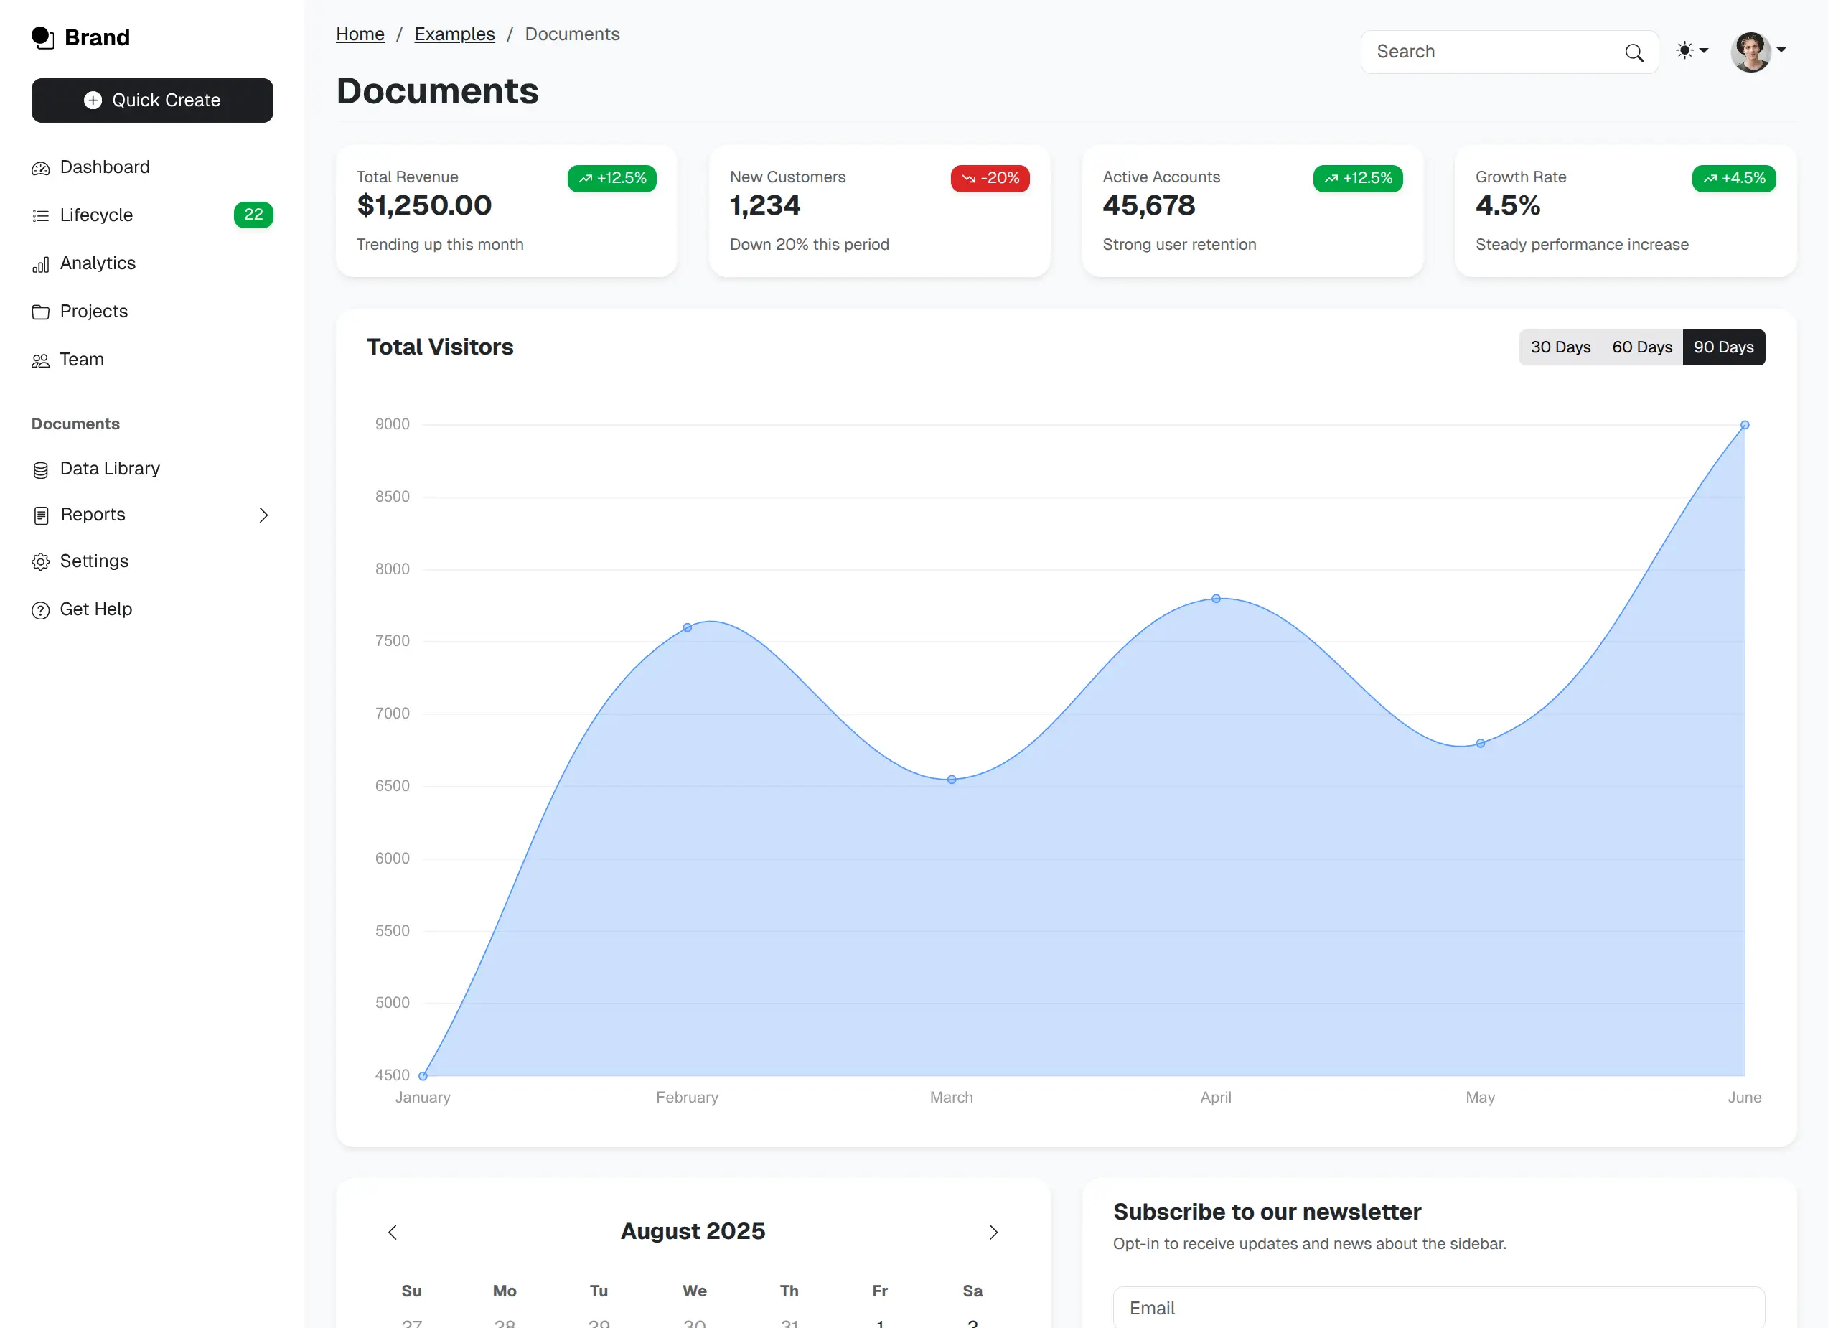Image resolution: width=1828 pixels, height=1328 pixels.
Task: Click the Data Library database icon
Action: coord(40,469)
